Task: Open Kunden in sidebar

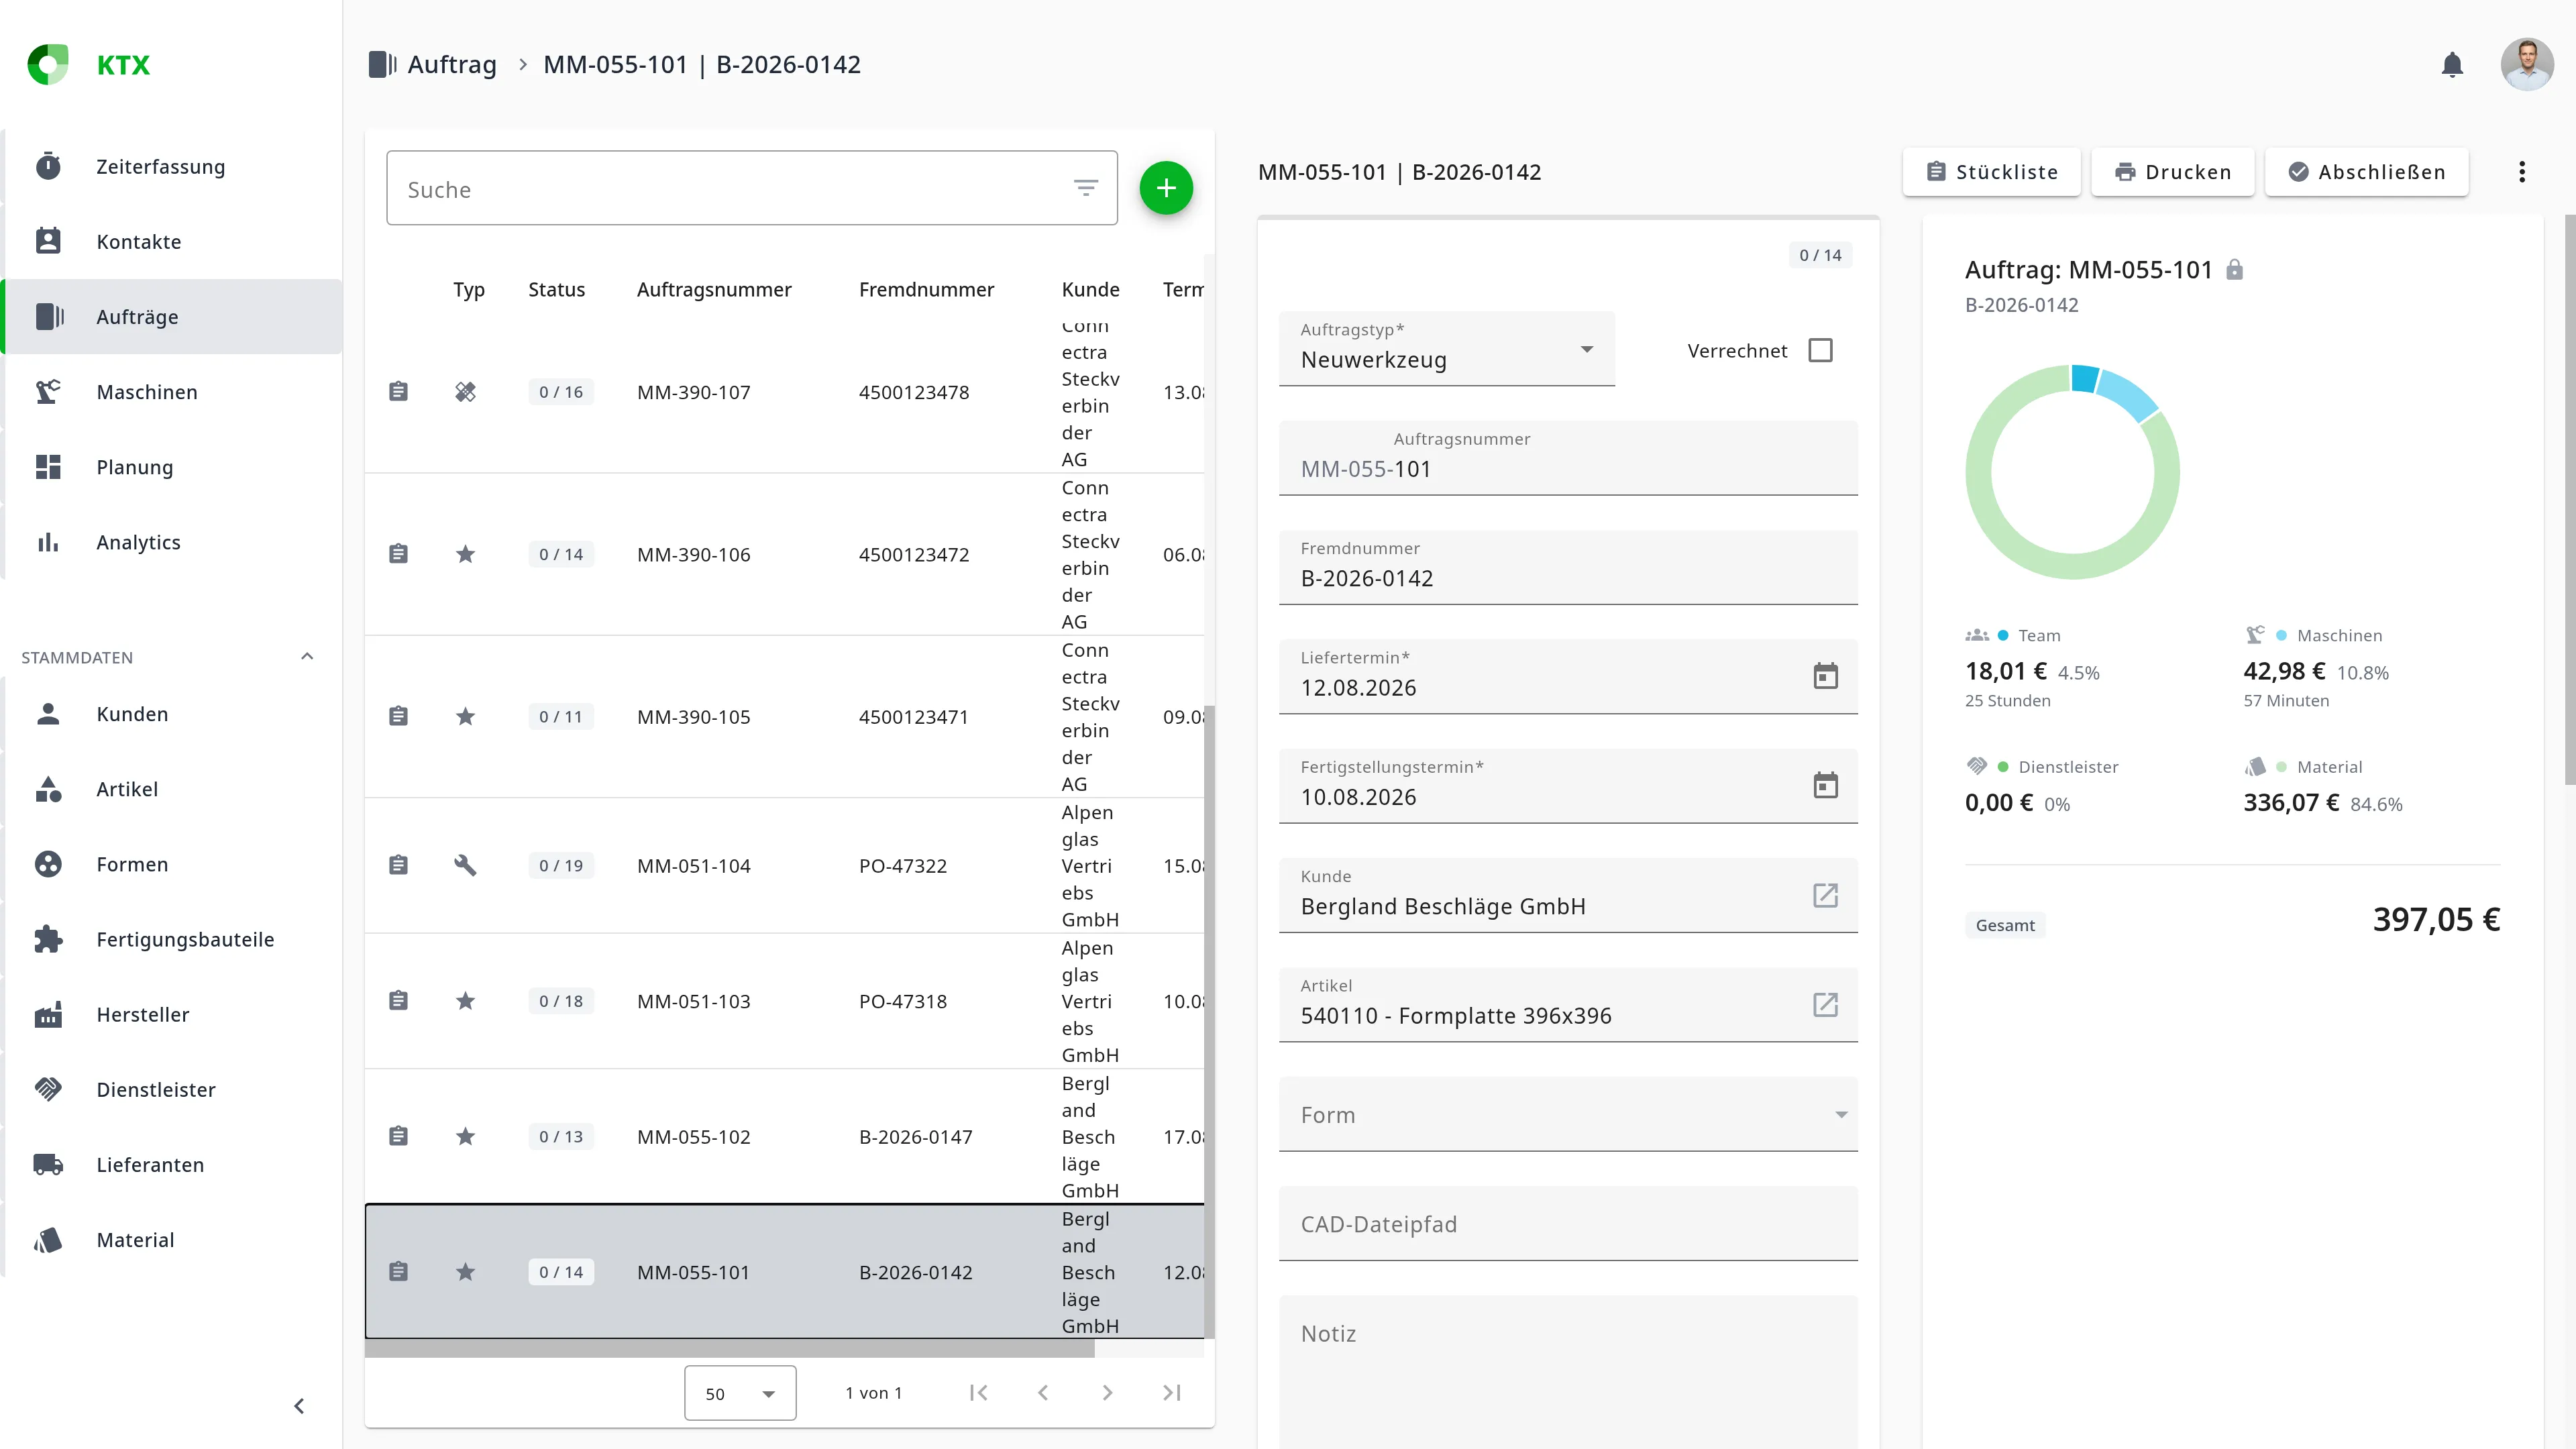Action: [x=172, y=714]
